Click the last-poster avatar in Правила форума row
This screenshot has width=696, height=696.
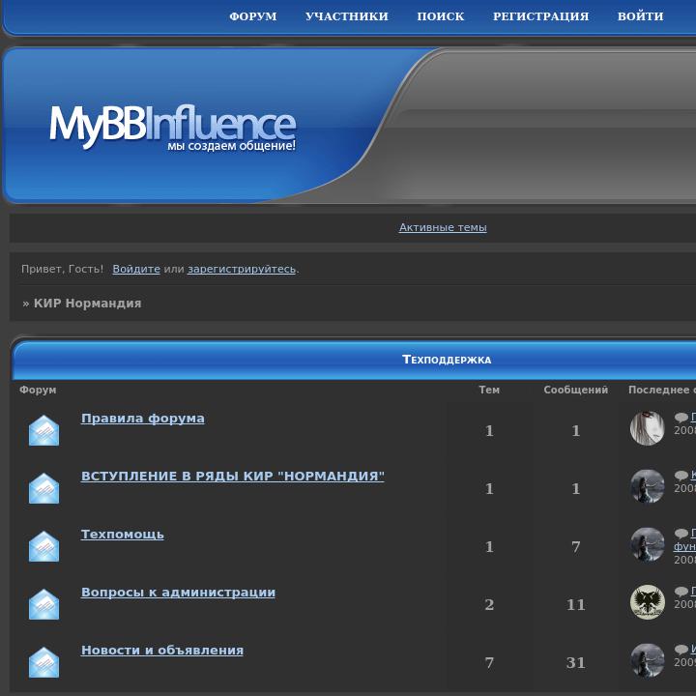(x=647, y=428)
